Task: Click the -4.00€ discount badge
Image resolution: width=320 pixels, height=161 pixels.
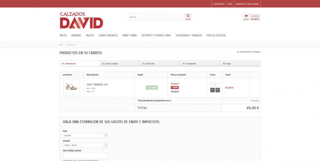Action: pyautogui.click(x=175, y=87)
